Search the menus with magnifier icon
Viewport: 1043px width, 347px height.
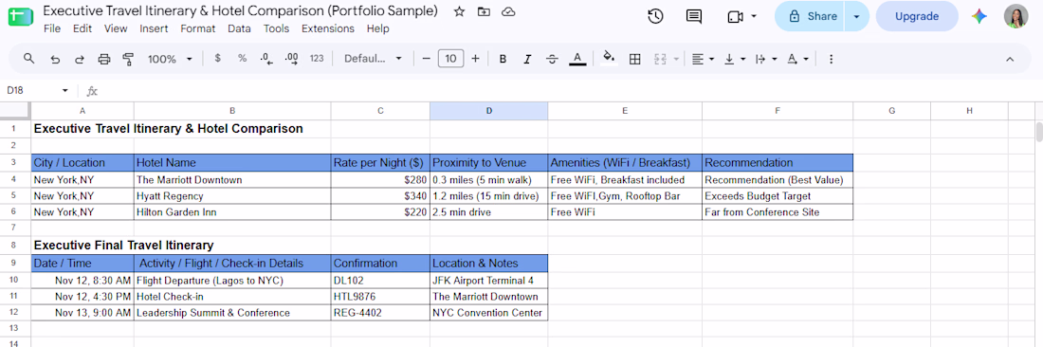(28, 59)
